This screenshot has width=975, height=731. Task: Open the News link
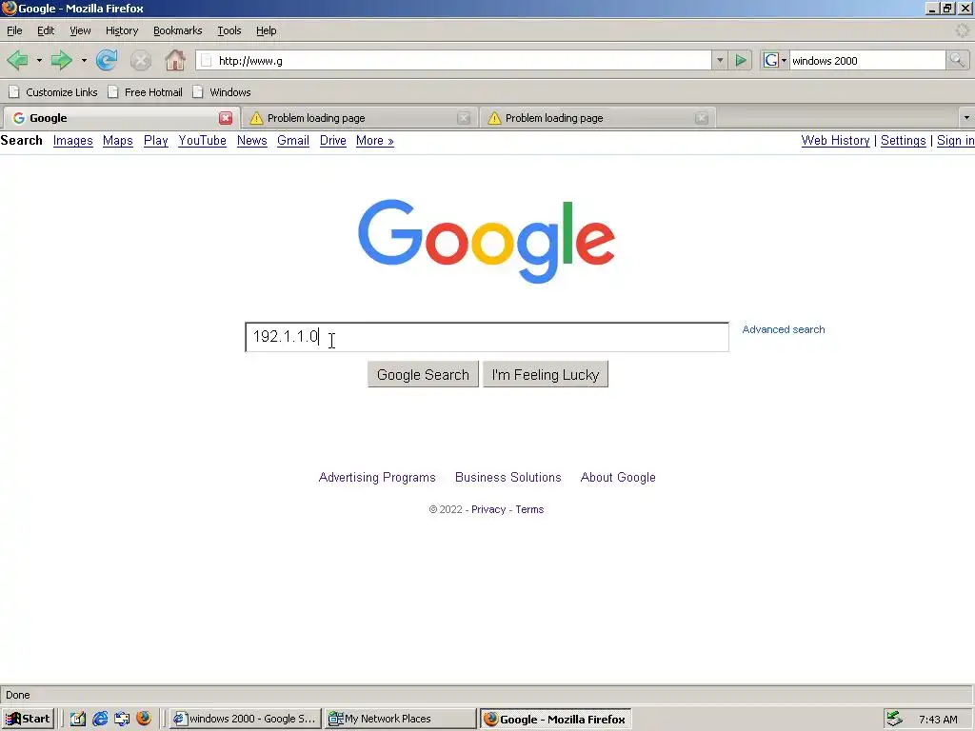(x=251, y=141)
